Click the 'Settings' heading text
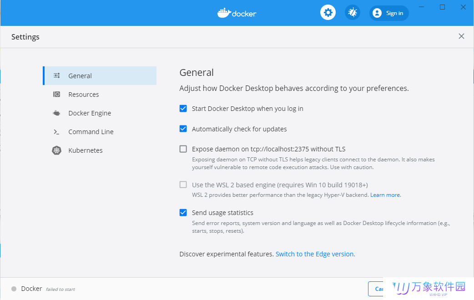The width and height of the screenshot is (474, 300). [25, 37]
